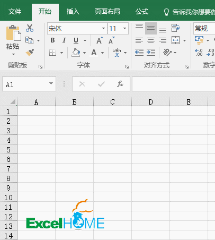The width and height of the screenshot is (215, 240).
Task: Click the Cut scissors icon
Action: 30,28
